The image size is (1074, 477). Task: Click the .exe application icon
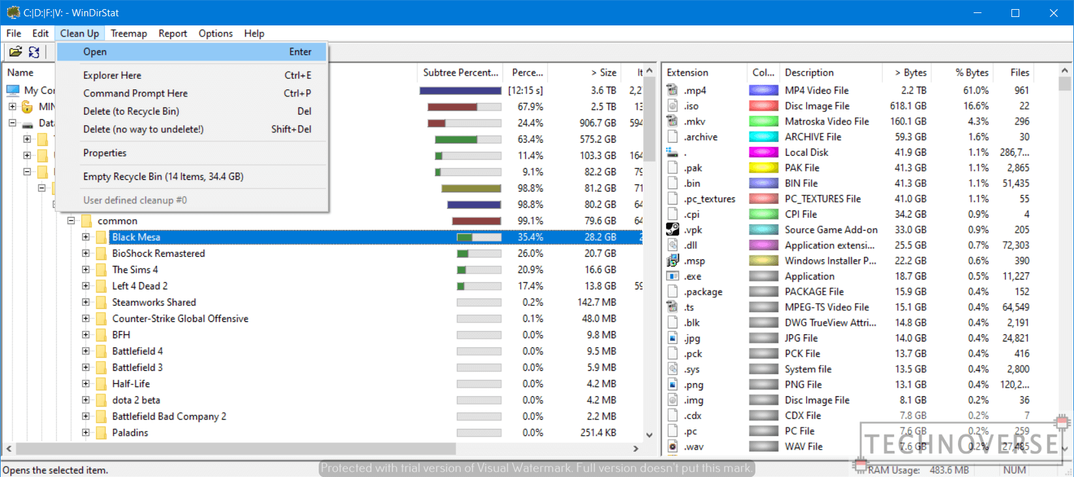pos(673,276)
